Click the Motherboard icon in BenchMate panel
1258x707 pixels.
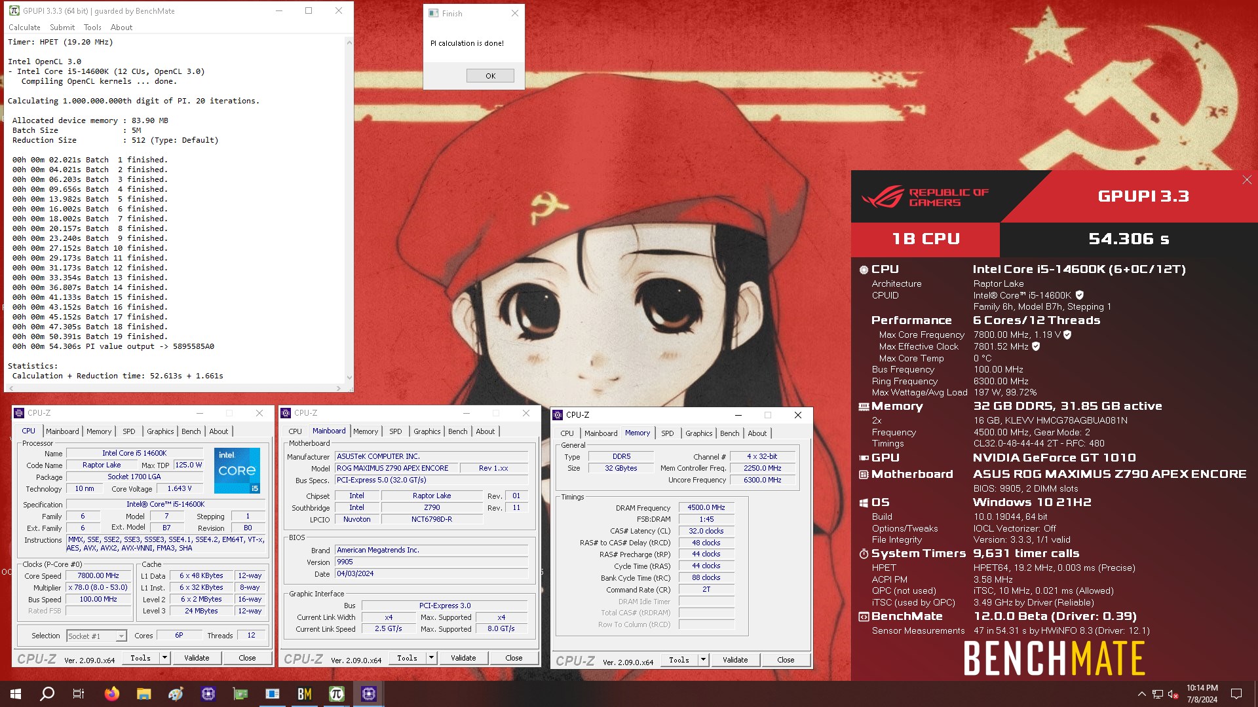click(x=864, y=474)
